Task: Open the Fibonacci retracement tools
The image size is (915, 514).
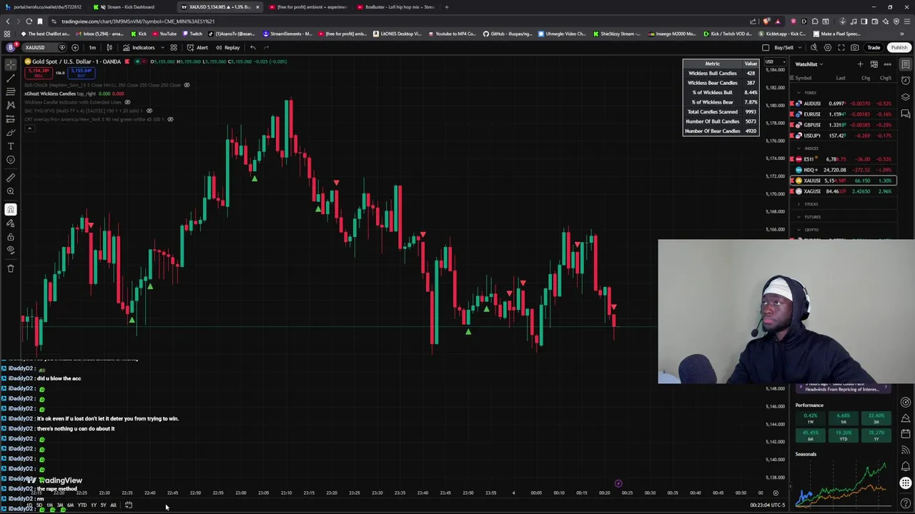Action: click(11, 92)
